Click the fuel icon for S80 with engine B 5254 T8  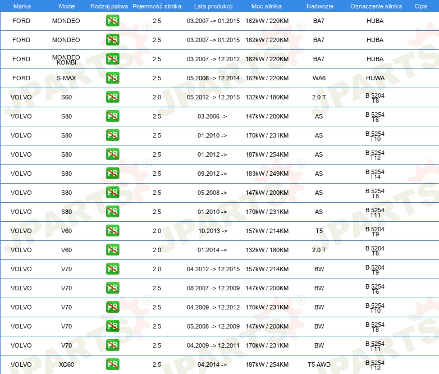[x=112, y=193]
